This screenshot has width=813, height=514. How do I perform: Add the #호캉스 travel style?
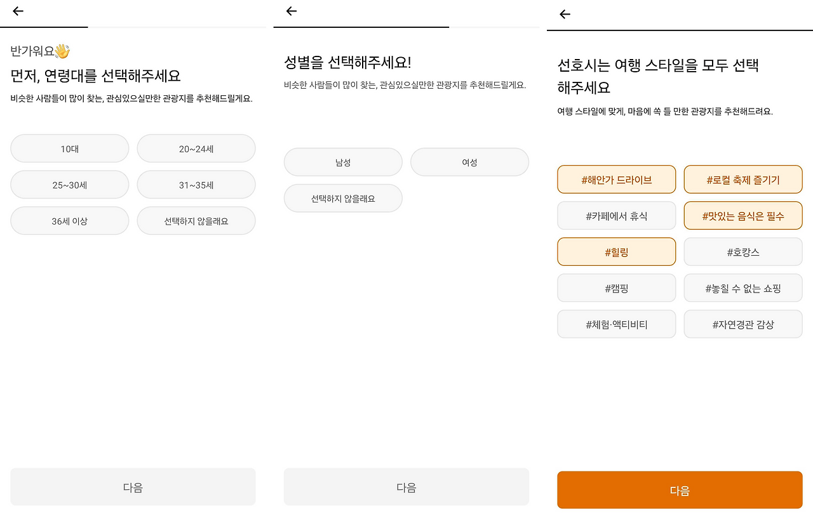pos(743,252)
